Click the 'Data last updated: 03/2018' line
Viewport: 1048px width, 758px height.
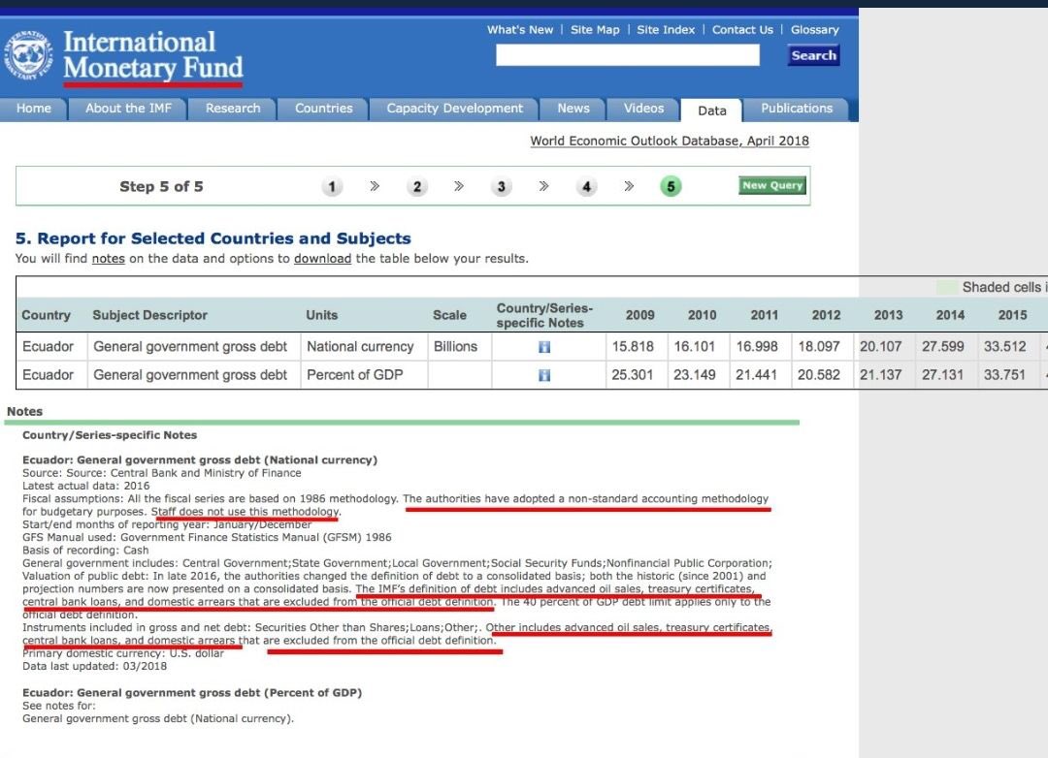coord(94,667)
